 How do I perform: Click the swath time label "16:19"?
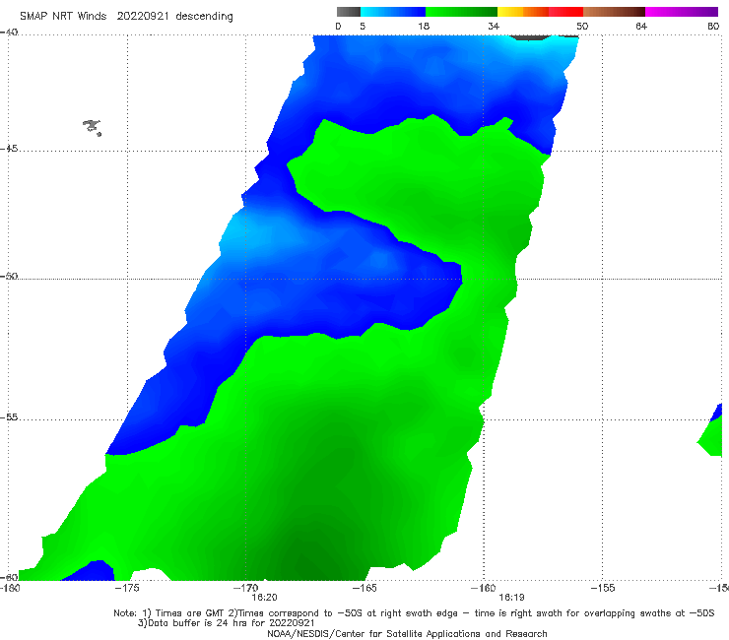click(x=512, y=598)
